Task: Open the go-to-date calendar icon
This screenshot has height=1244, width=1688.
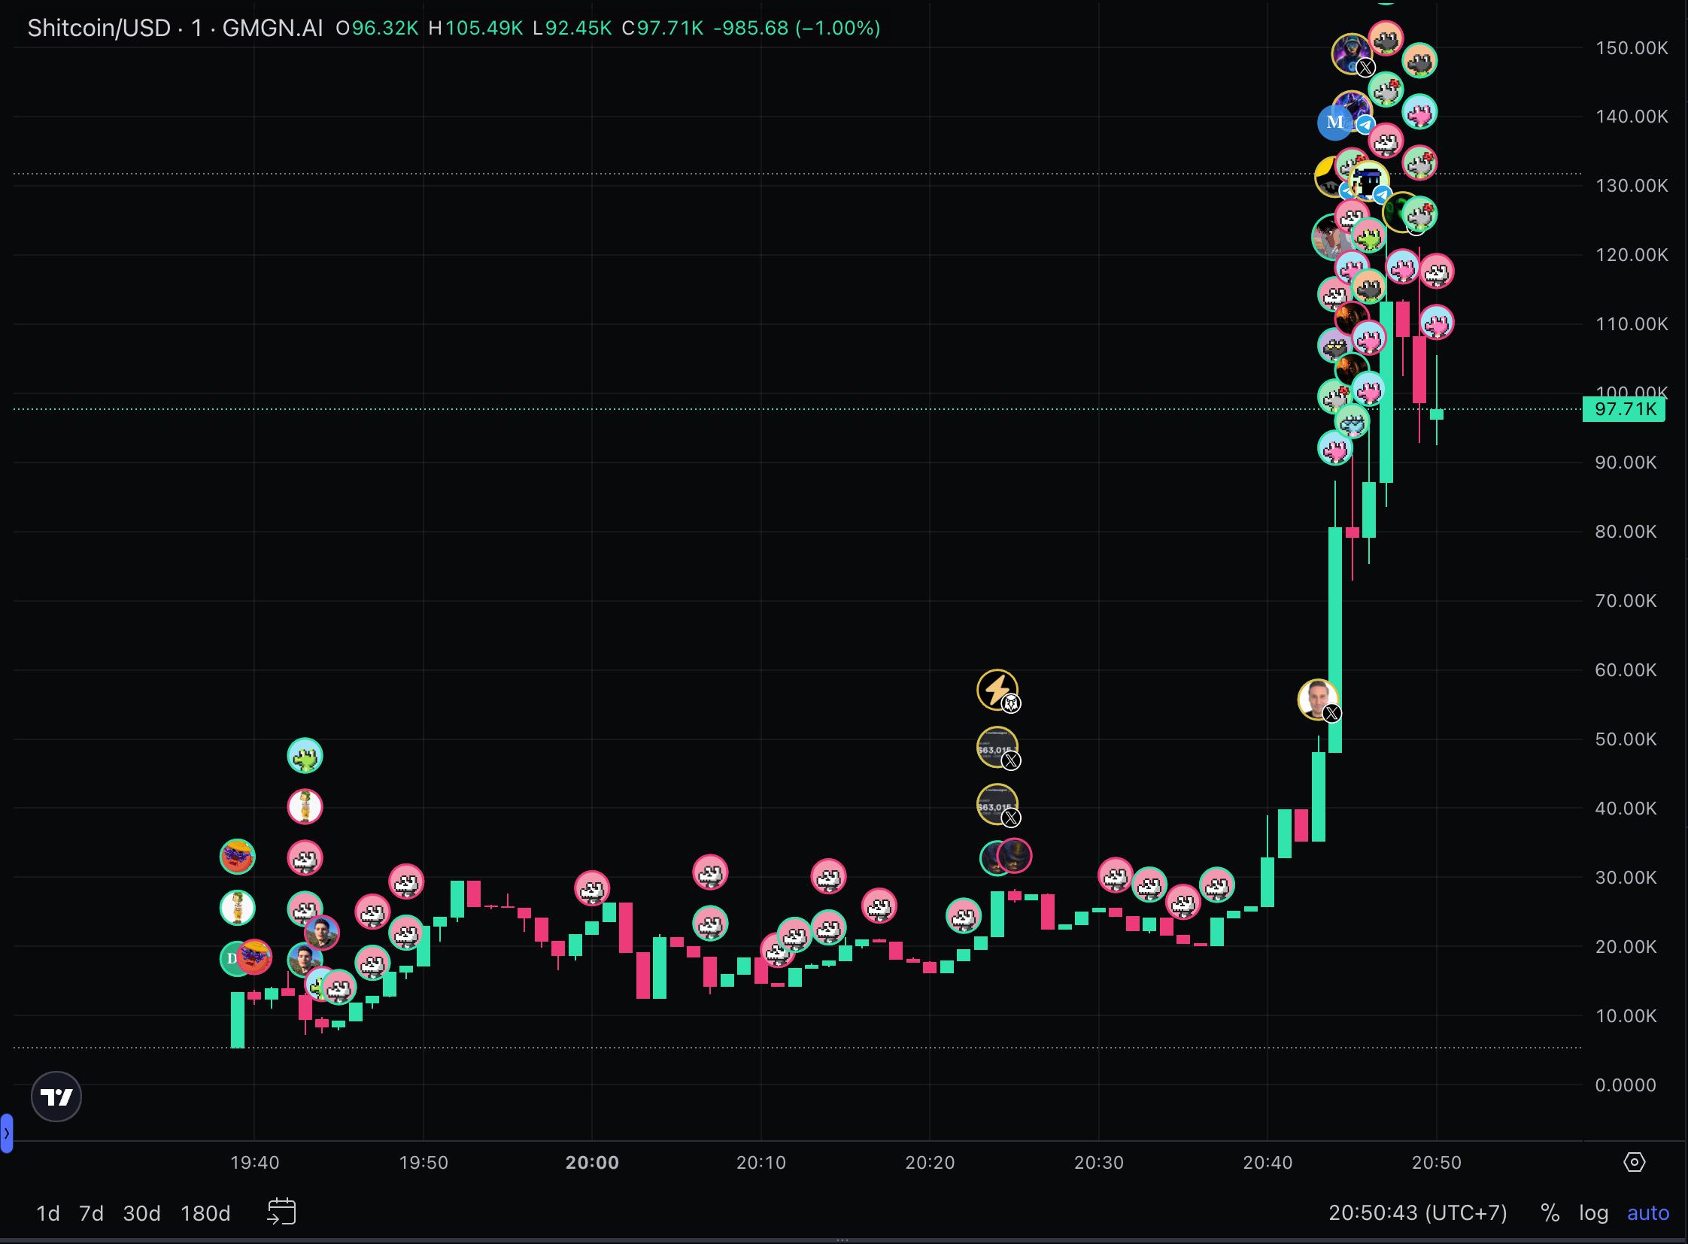Action: pos(281,1212)
